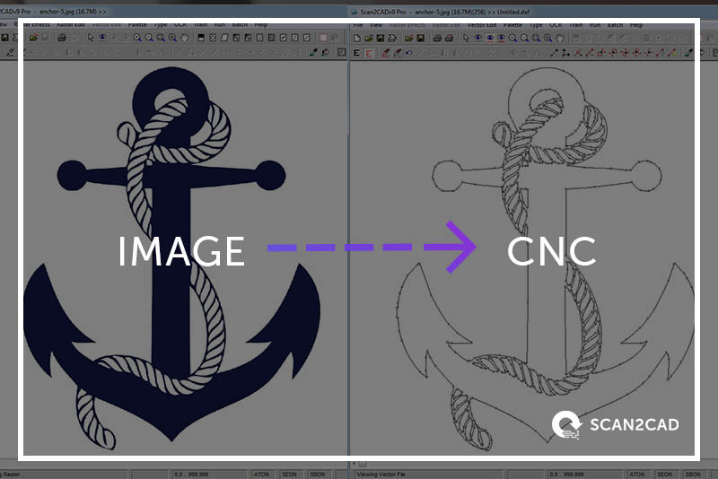Toggle SEON in the right window status bar
Viewport: 718px width, 479px height.
pyautogui.click(x=665, y=474)
